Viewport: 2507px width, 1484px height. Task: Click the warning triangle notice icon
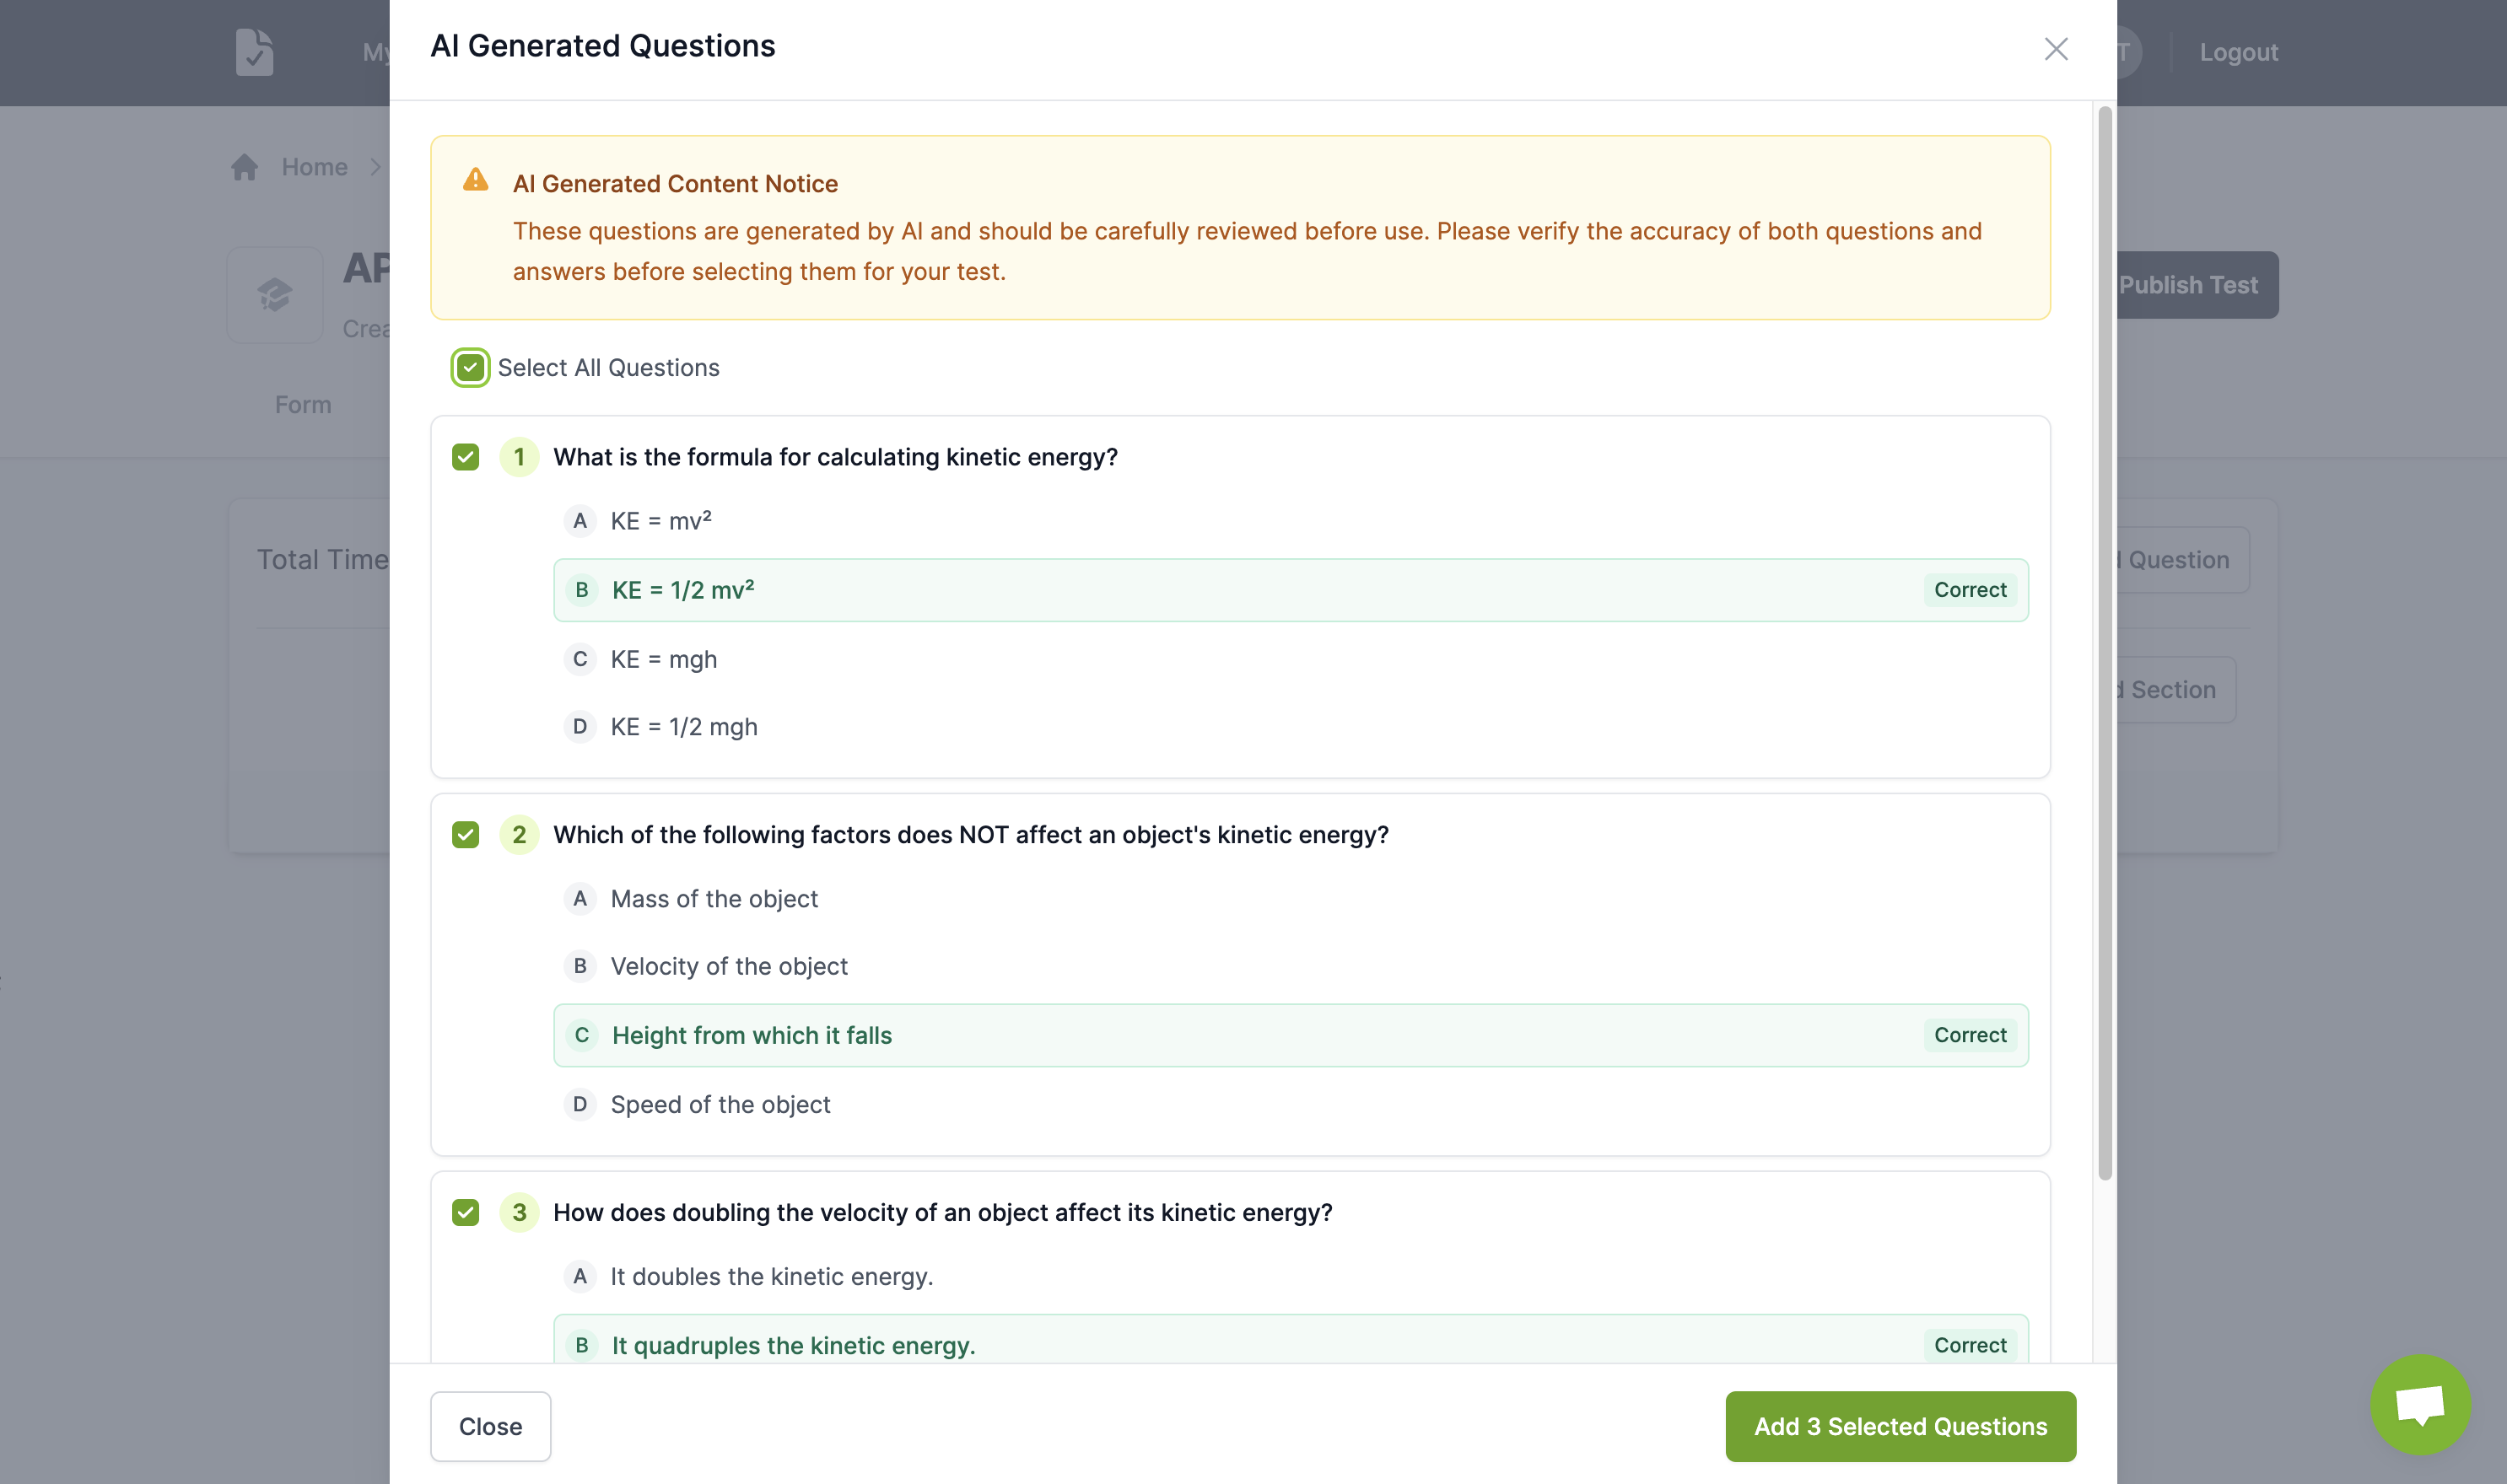point(475,180)
